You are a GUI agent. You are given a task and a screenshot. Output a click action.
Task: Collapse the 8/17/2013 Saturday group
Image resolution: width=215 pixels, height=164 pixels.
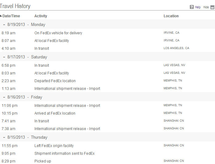(4, 57)
